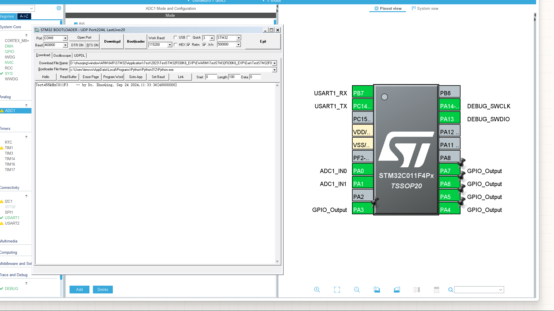Click the fit-to-screen frame icon
The height and width of the screenshot is (311, 554).
pos(337,290)
